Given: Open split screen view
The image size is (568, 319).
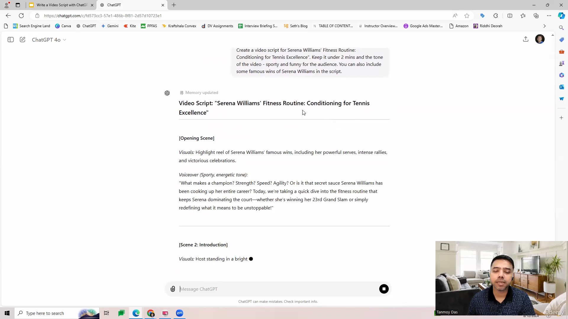Looking at the screenshot, I should click(x=510, y=16).
